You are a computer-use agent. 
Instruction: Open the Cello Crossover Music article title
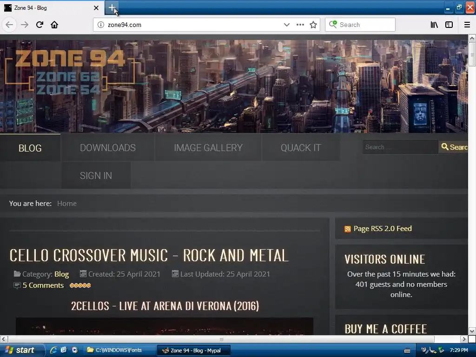click(x=149, y=255)
